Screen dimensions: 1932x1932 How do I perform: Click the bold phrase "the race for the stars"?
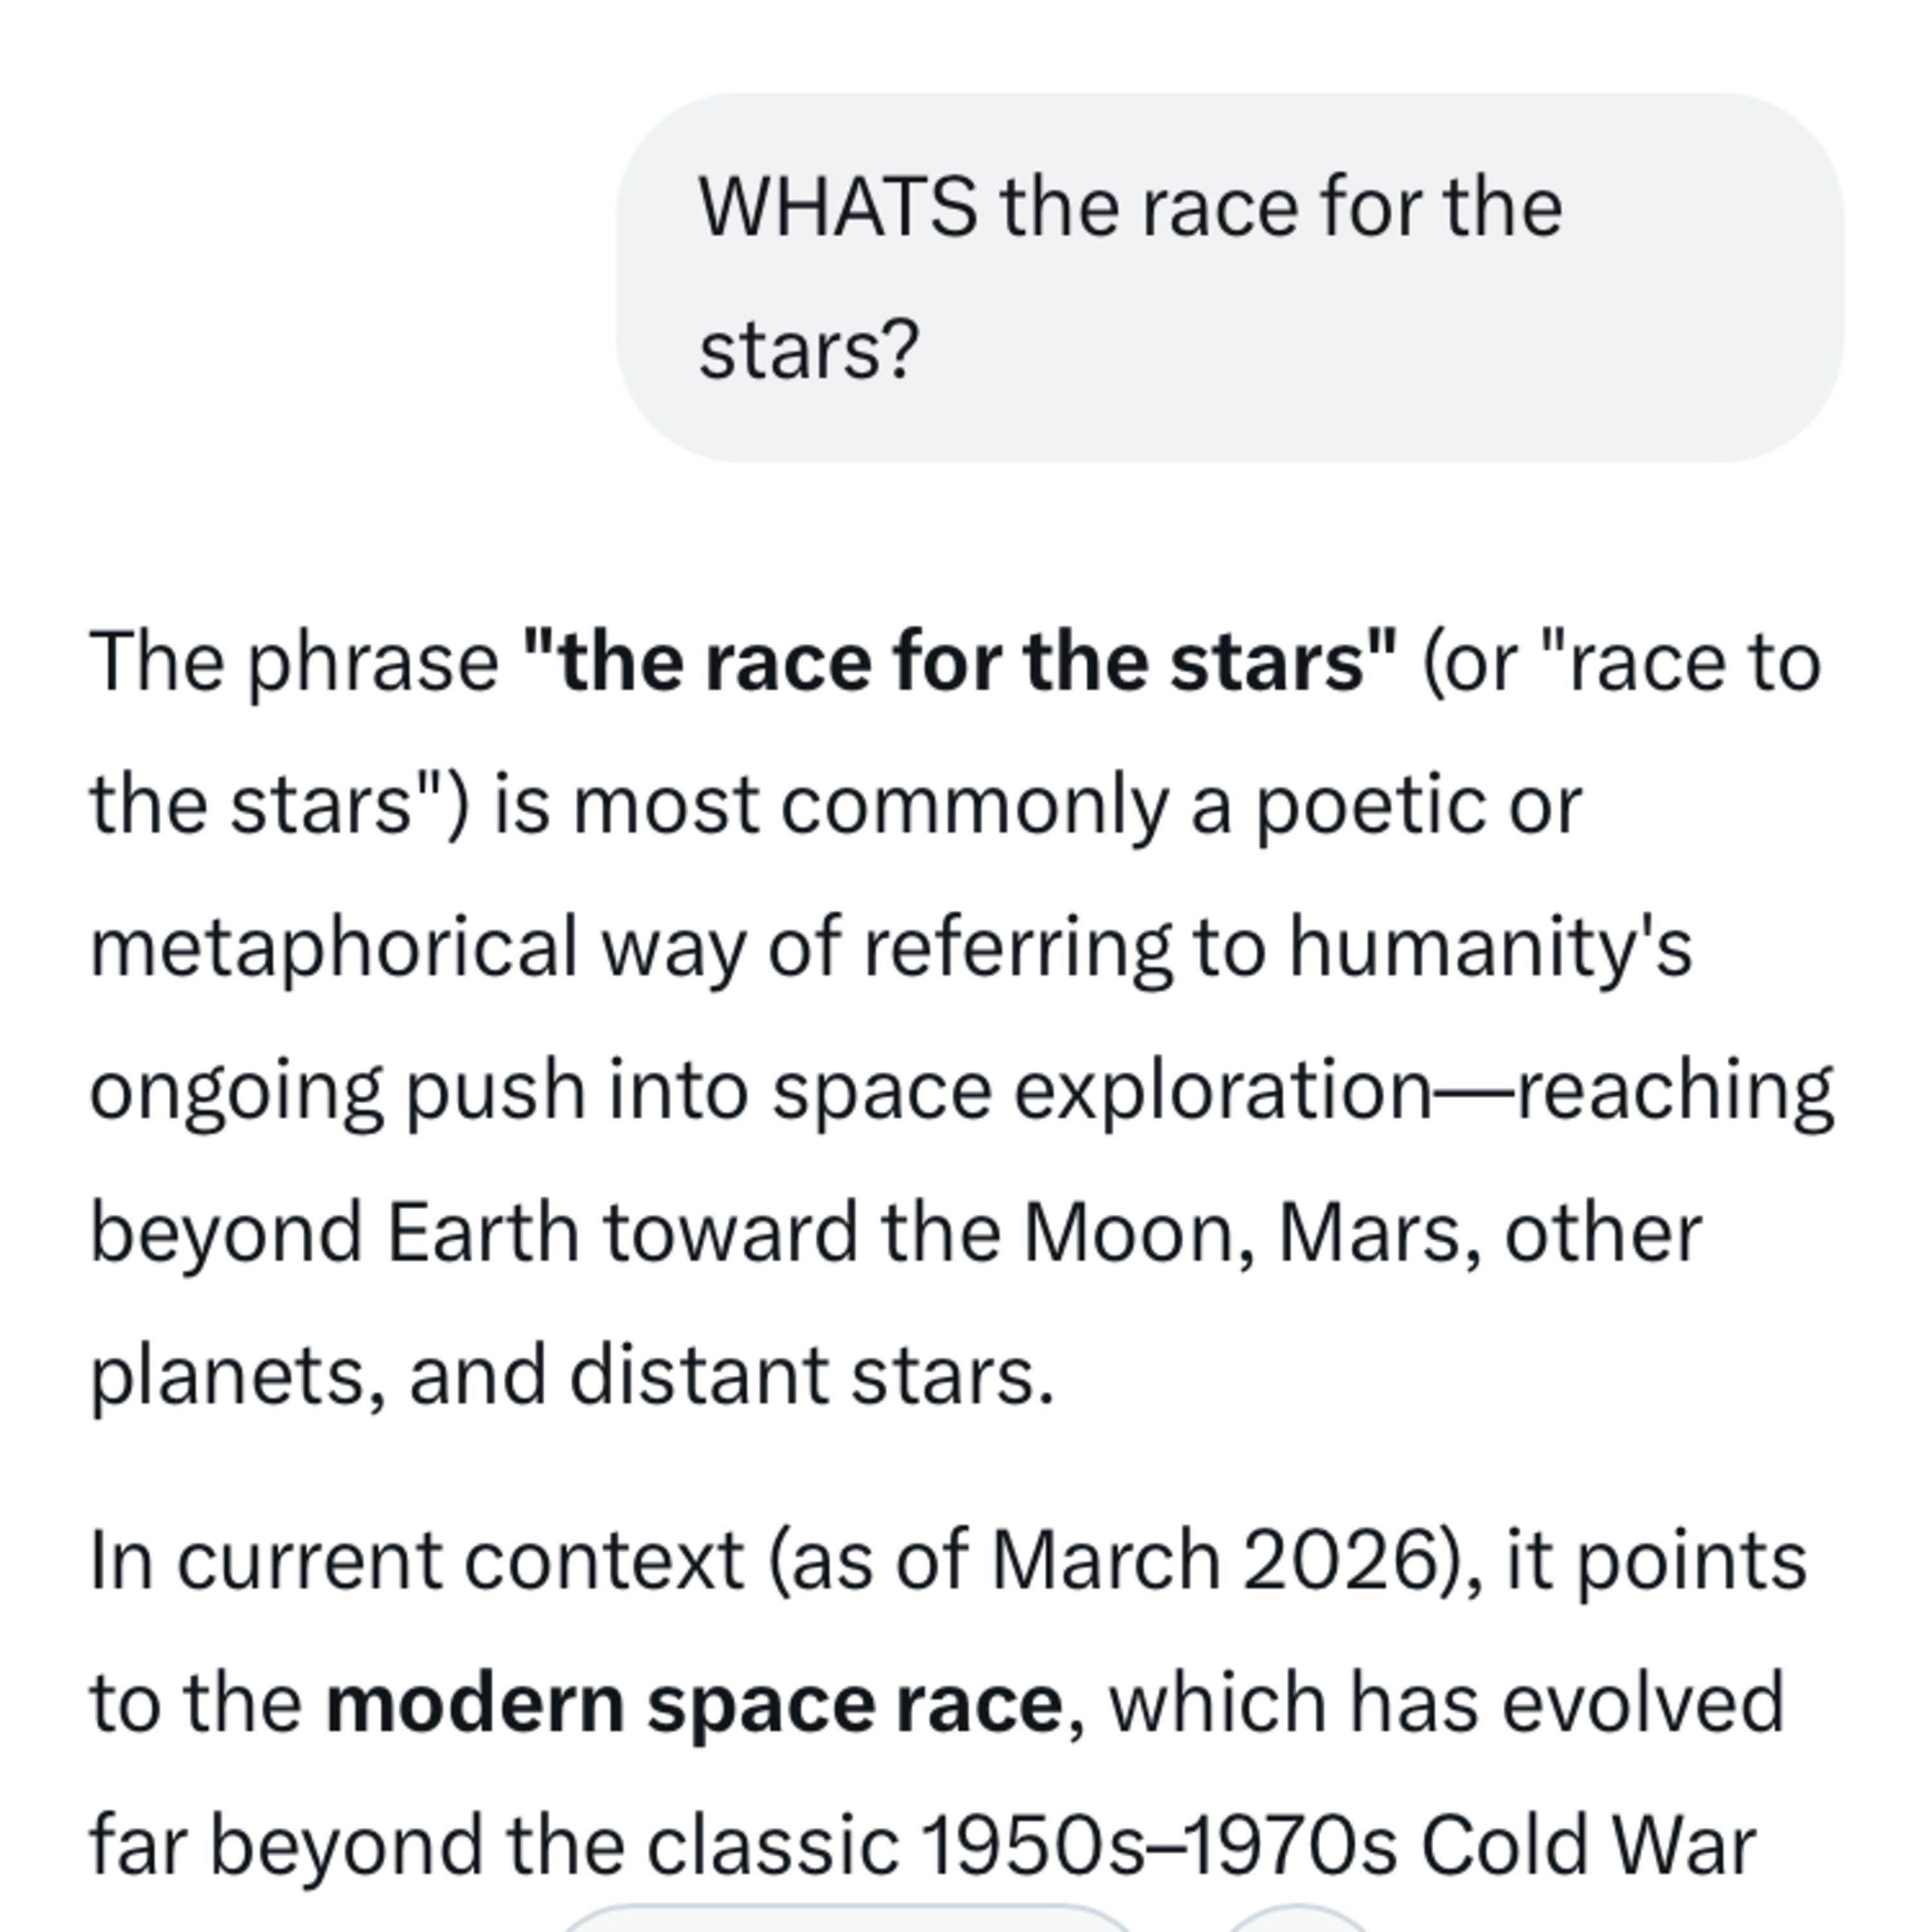click(x=959, y=662)
